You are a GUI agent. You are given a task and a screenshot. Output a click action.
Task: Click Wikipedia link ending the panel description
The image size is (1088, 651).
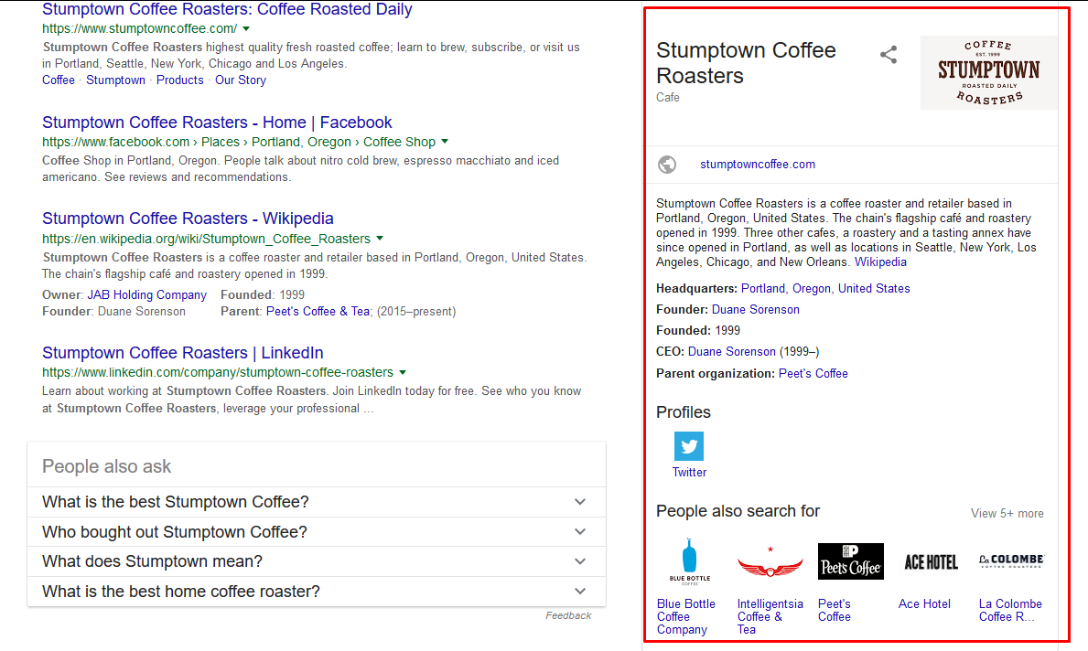pos(880,262)
